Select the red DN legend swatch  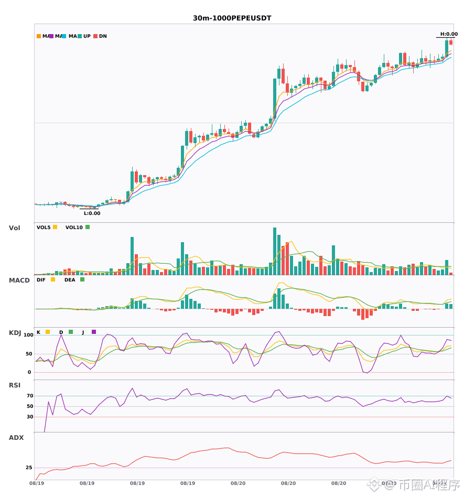click(95, 36)
